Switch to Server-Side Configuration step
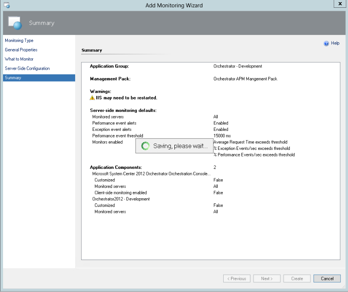The width and height of the screenshot is (348, 292). click(x=27, y=69)
